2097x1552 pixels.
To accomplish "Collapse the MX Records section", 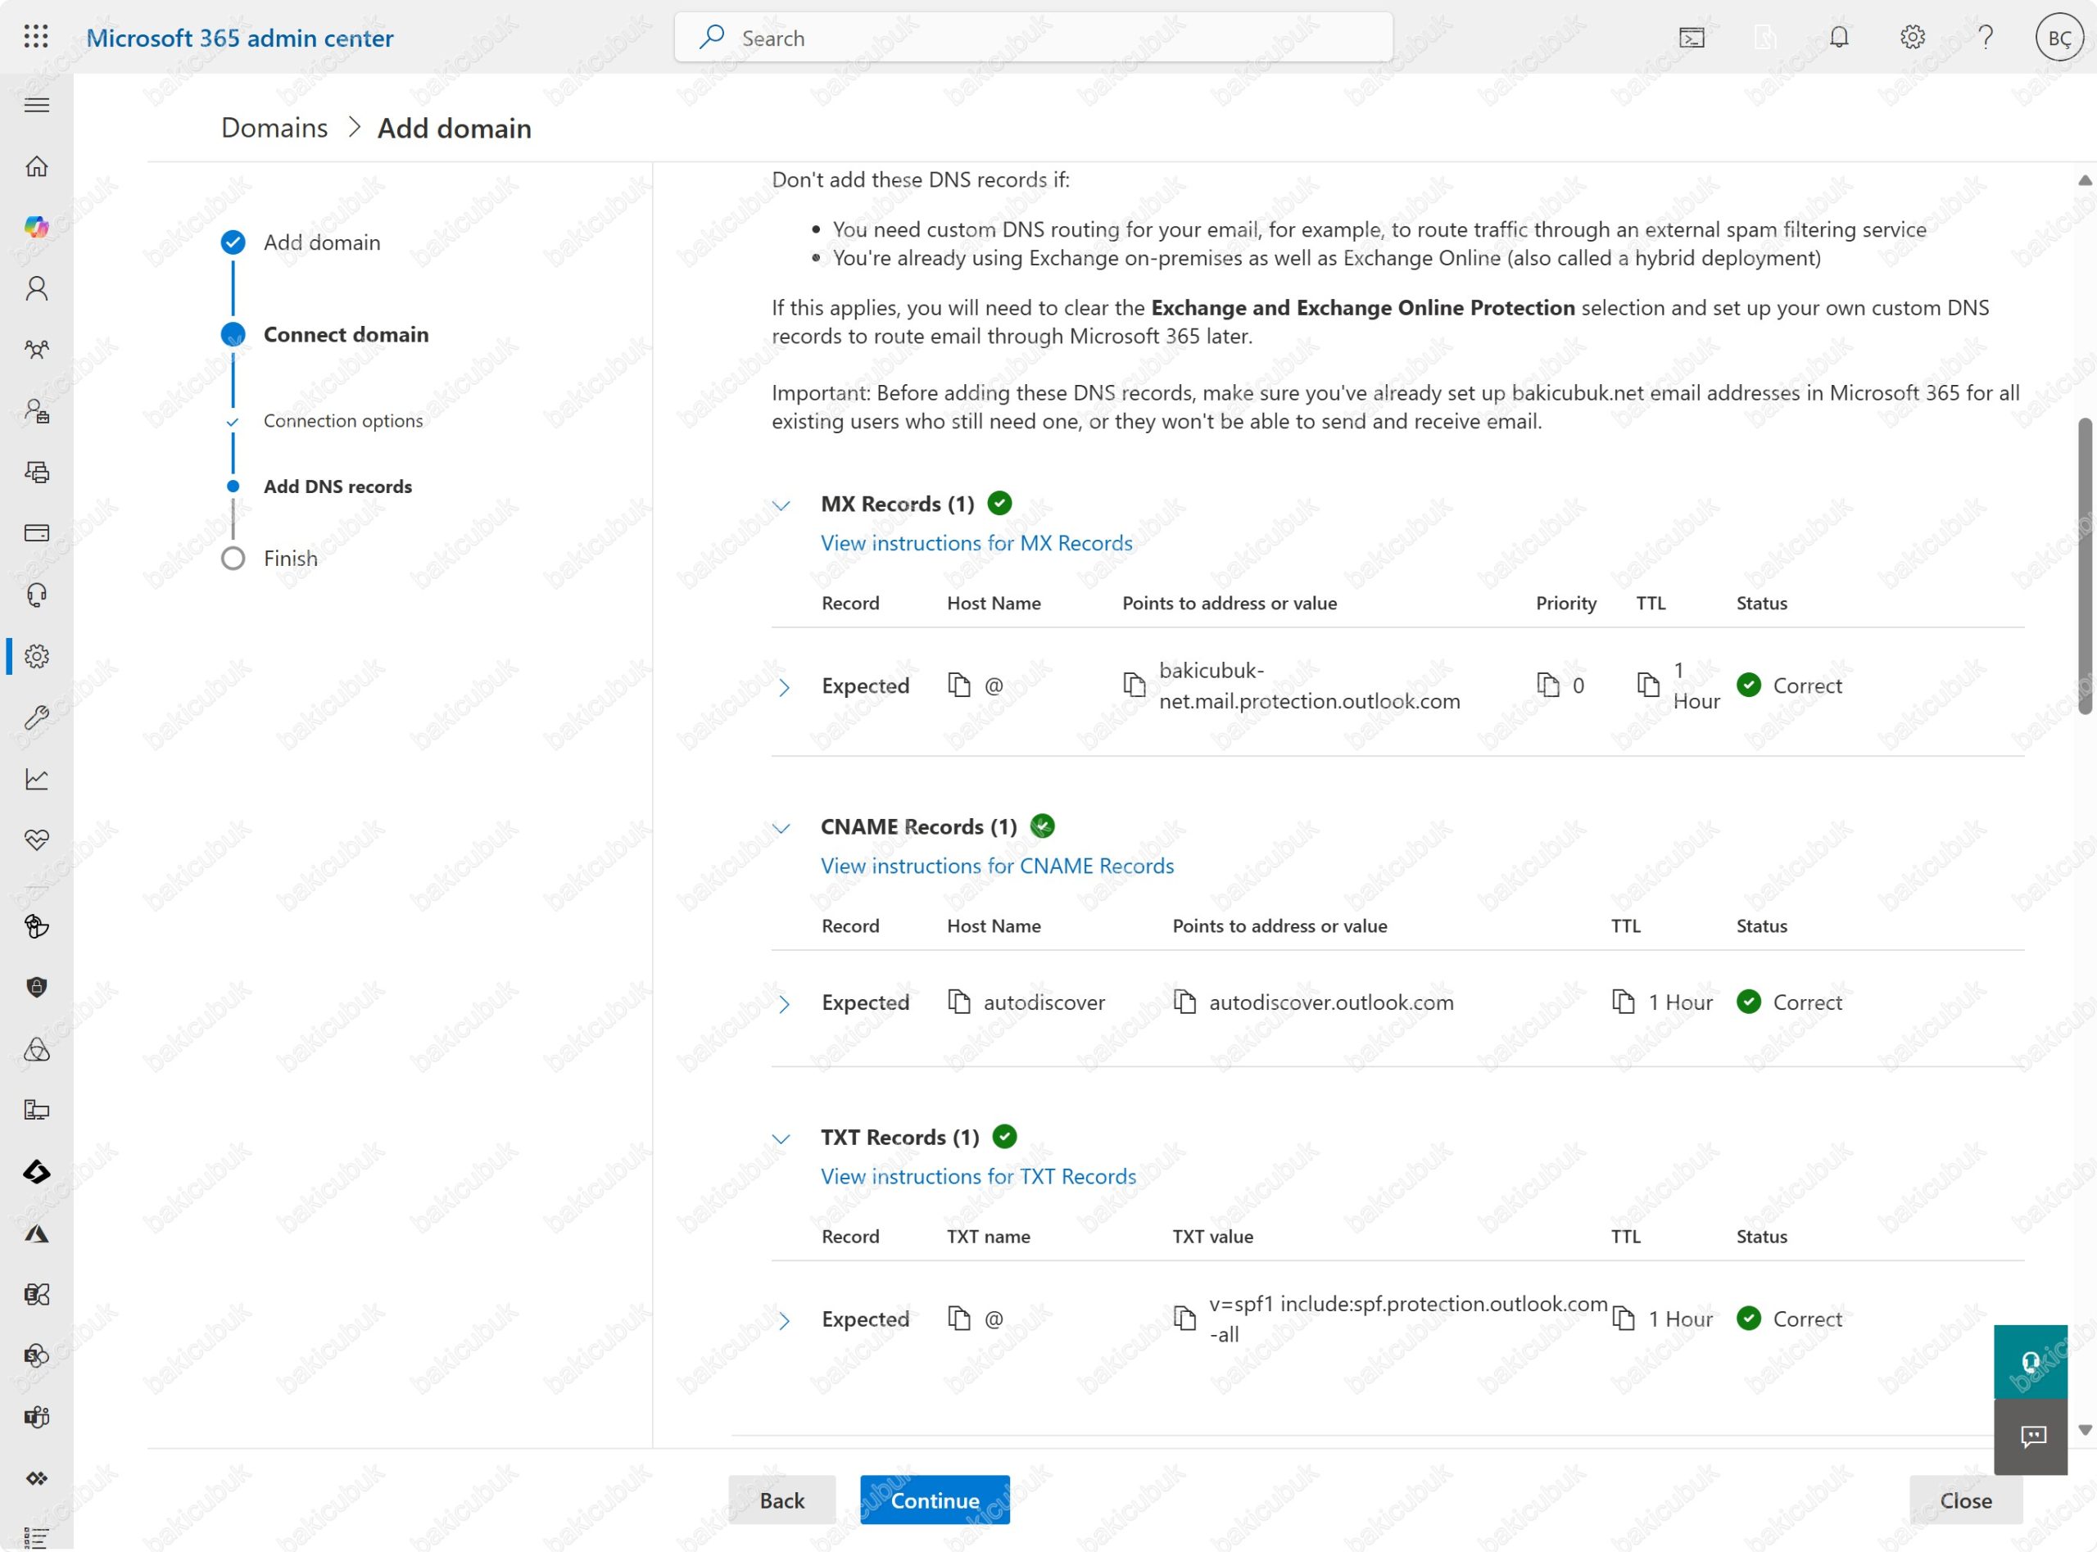I will 781,505.
